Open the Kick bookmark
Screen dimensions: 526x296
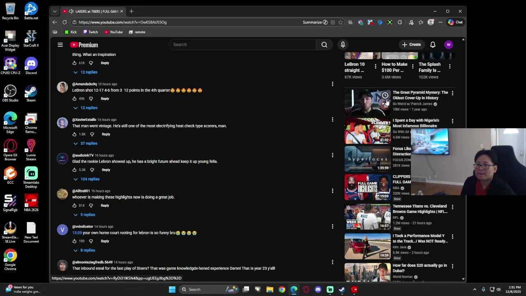click(71, 32)
